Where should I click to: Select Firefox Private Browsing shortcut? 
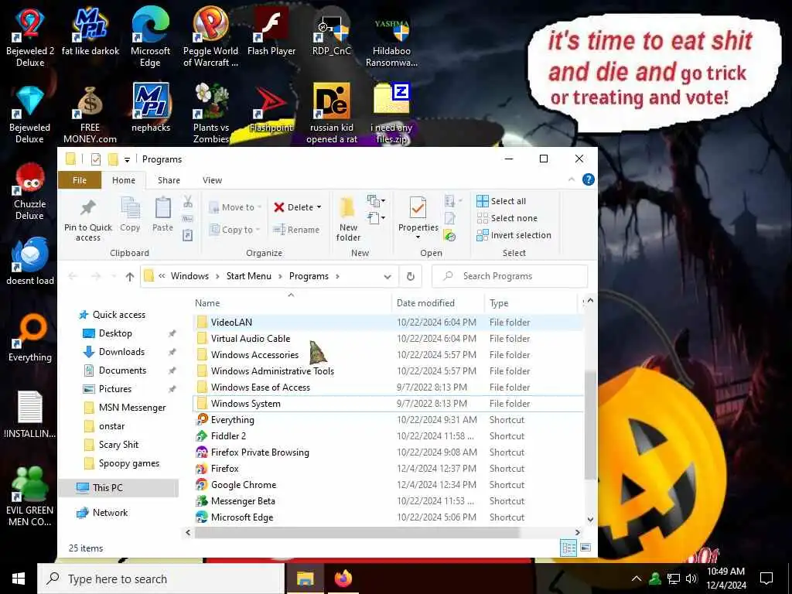tap(387, 452)
